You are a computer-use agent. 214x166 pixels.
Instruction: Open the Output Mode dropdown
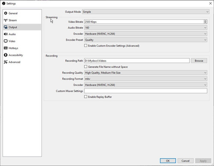(146, 12)
